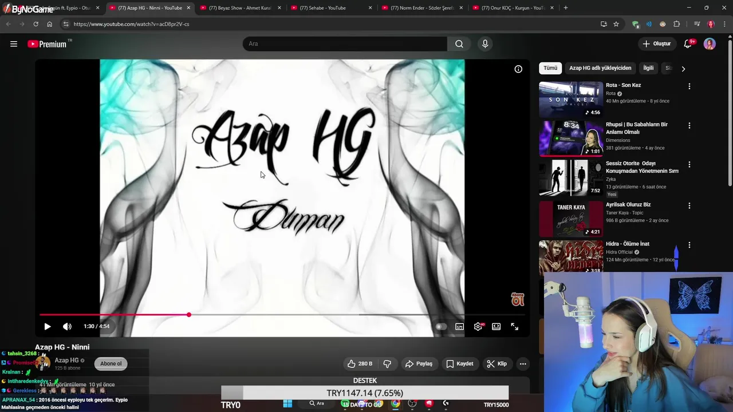
Task: Reload the page
Action: click(36, 24)
